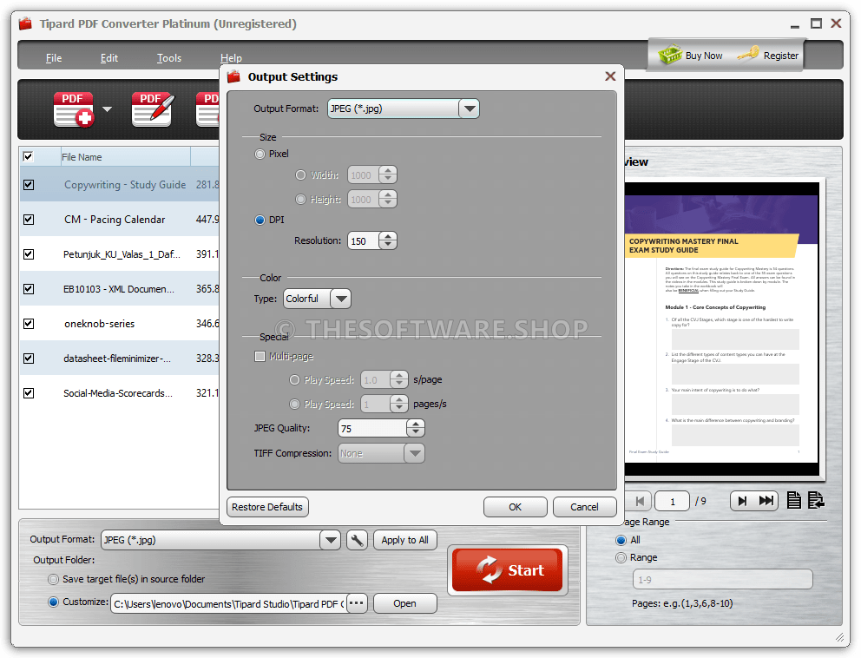The width and height of the screenshot is (861, 658).
Task: Click the page layout icon after page navigation
Action: click(794, 501)
